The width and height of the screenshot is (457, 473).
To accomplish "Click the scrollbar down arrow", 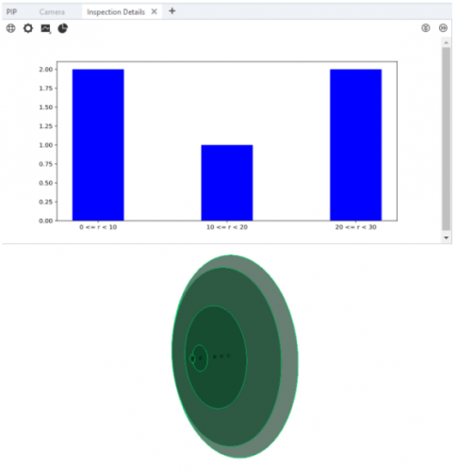I will 446,237.
